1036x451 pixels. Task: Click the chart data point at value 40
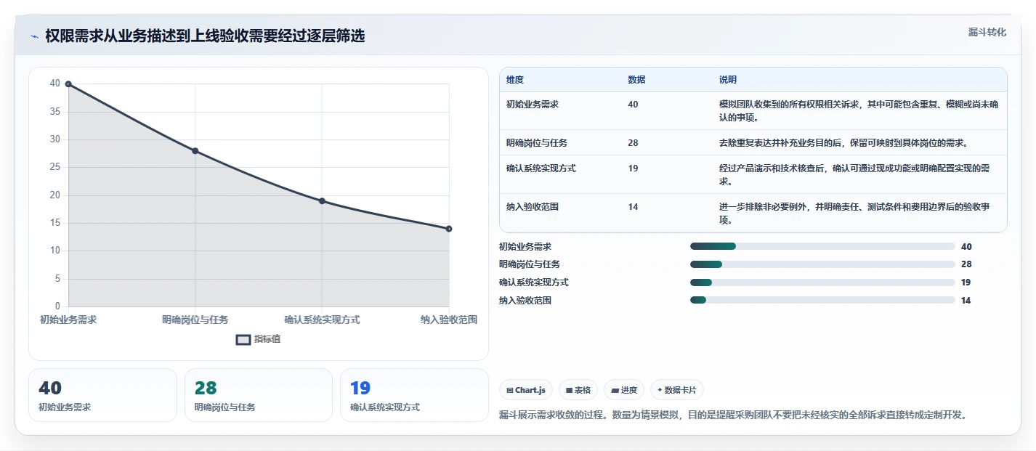tap(68, 84)
